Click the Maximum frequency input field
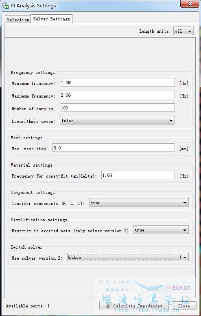Viewport: 201px width, 316px height. click(x=117, y=95)
